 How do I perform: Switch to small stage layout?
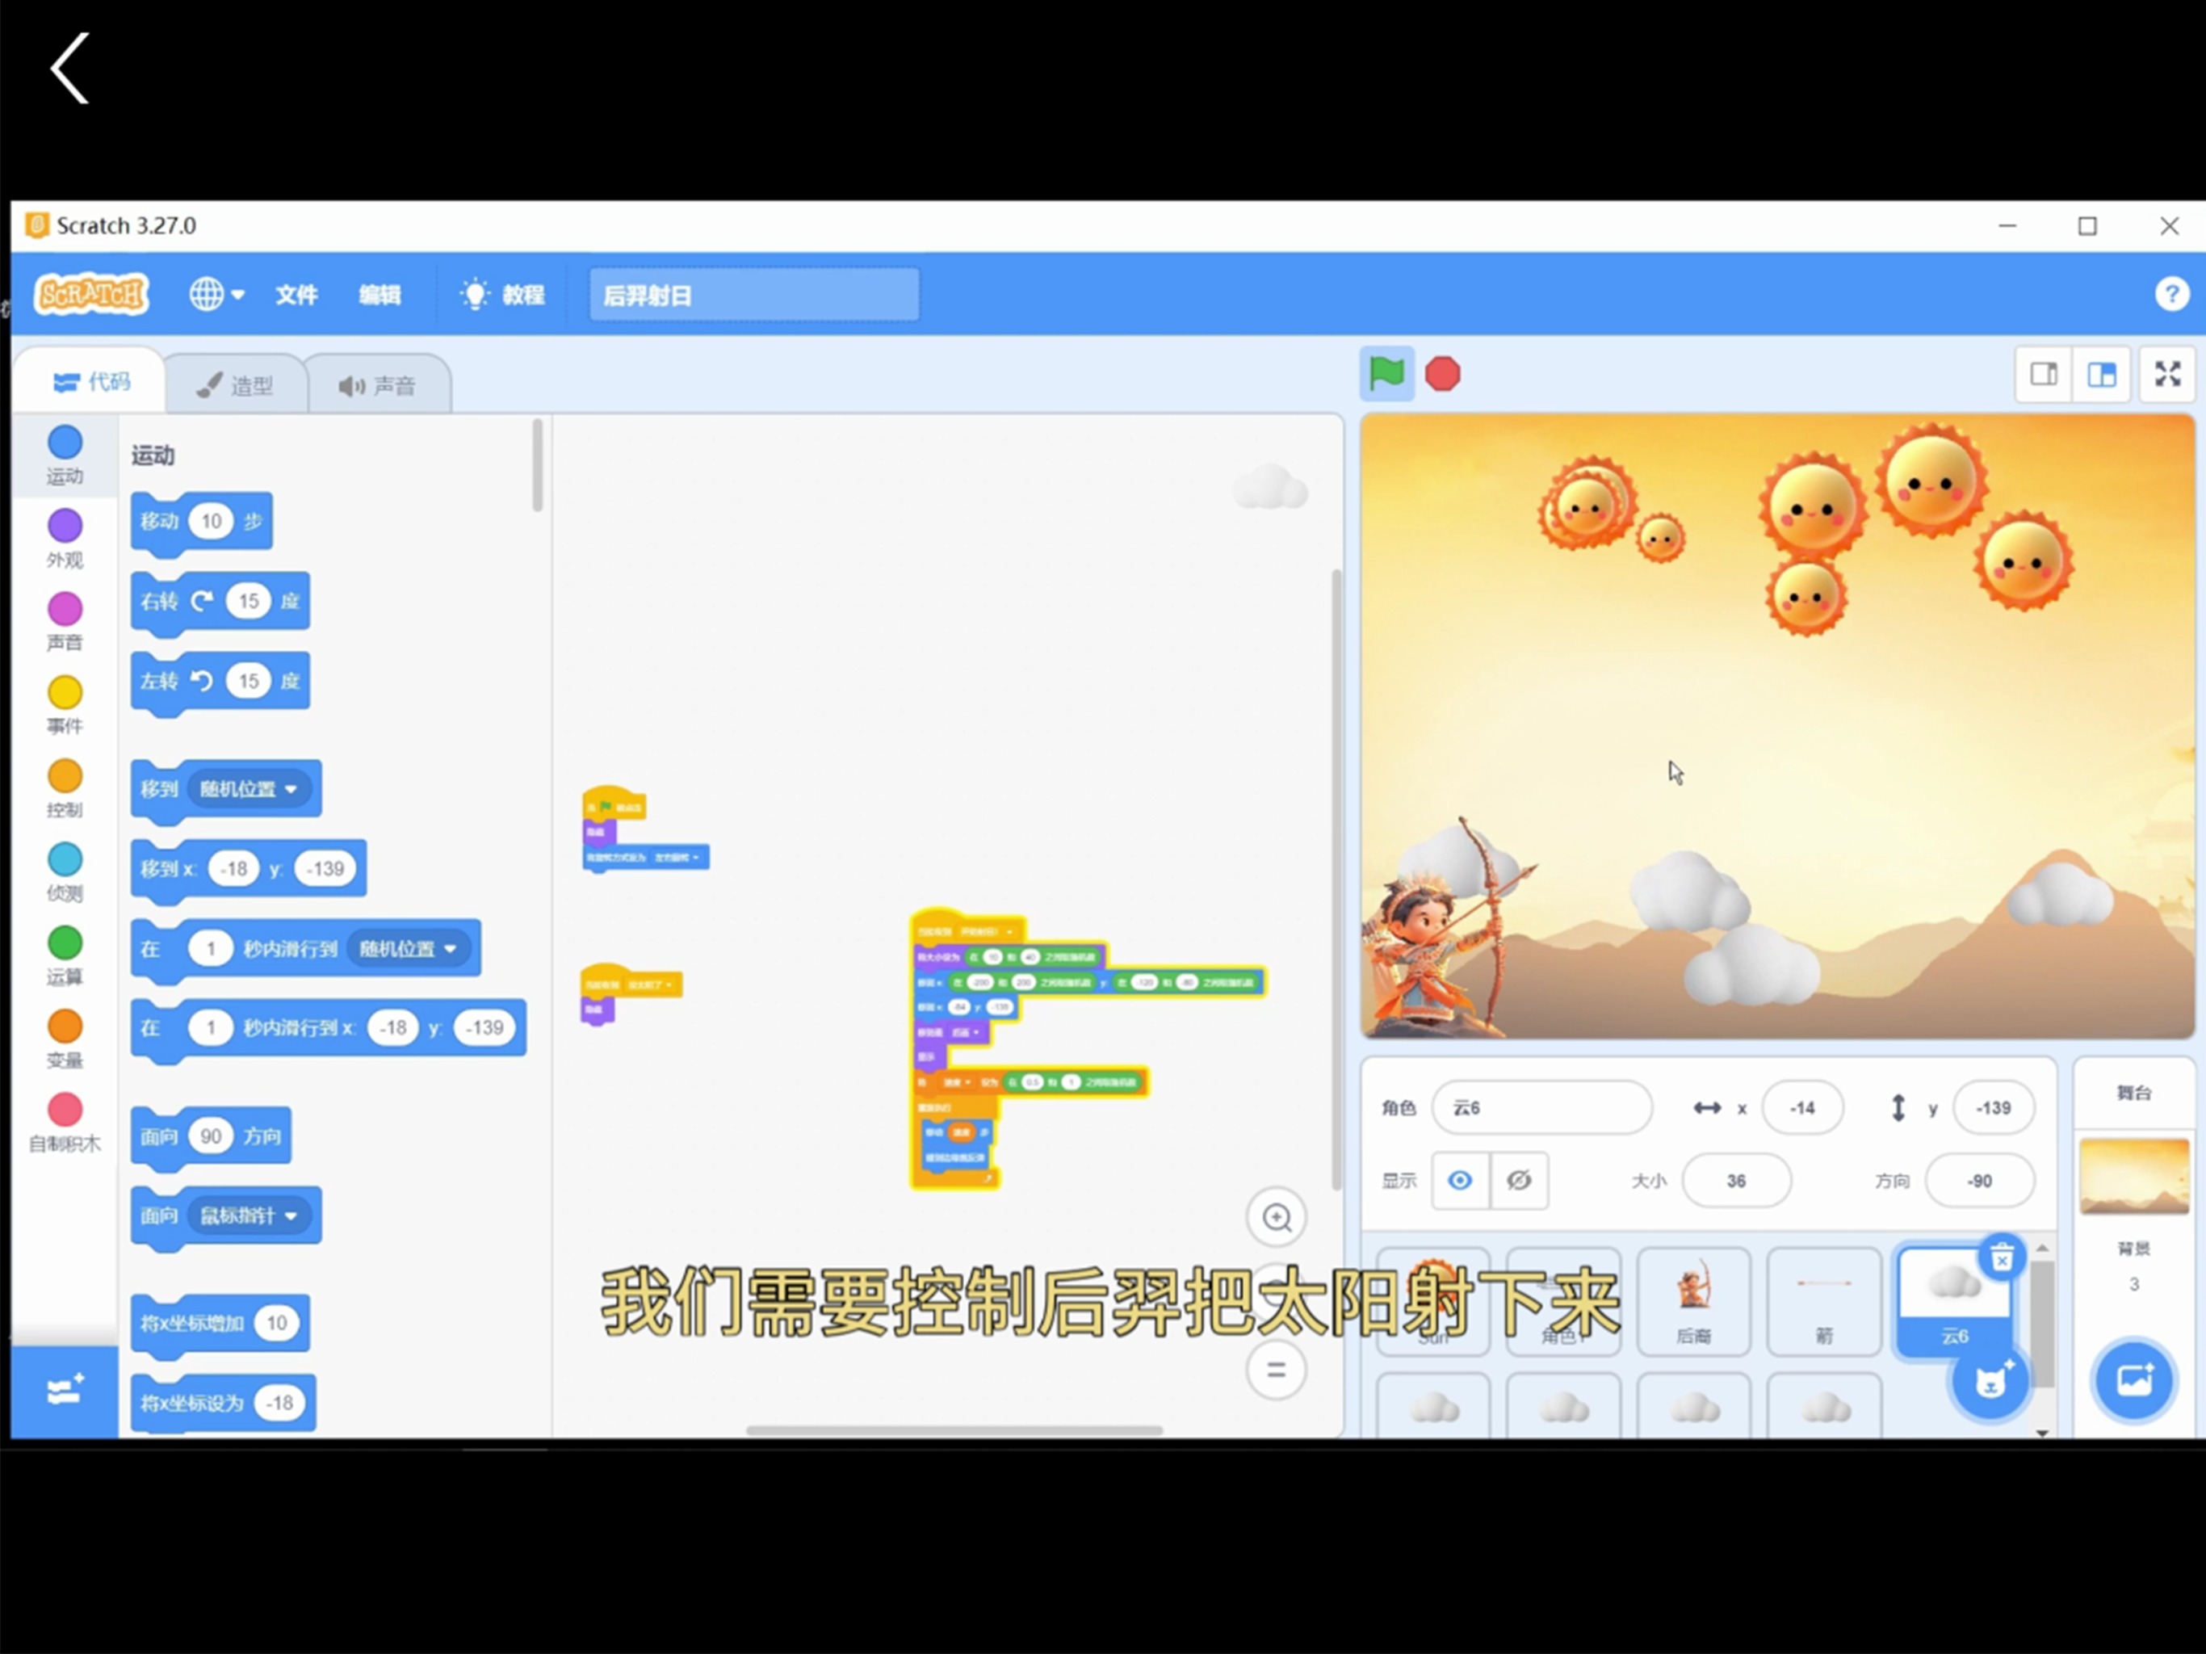coord(2044,374)
